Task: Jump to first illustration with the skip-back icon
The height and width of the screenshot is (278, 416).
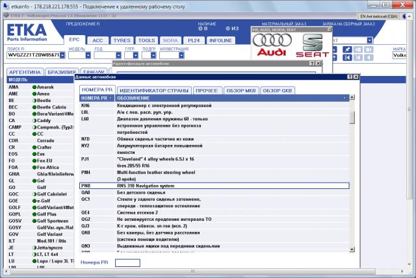Action: (347, 58)
